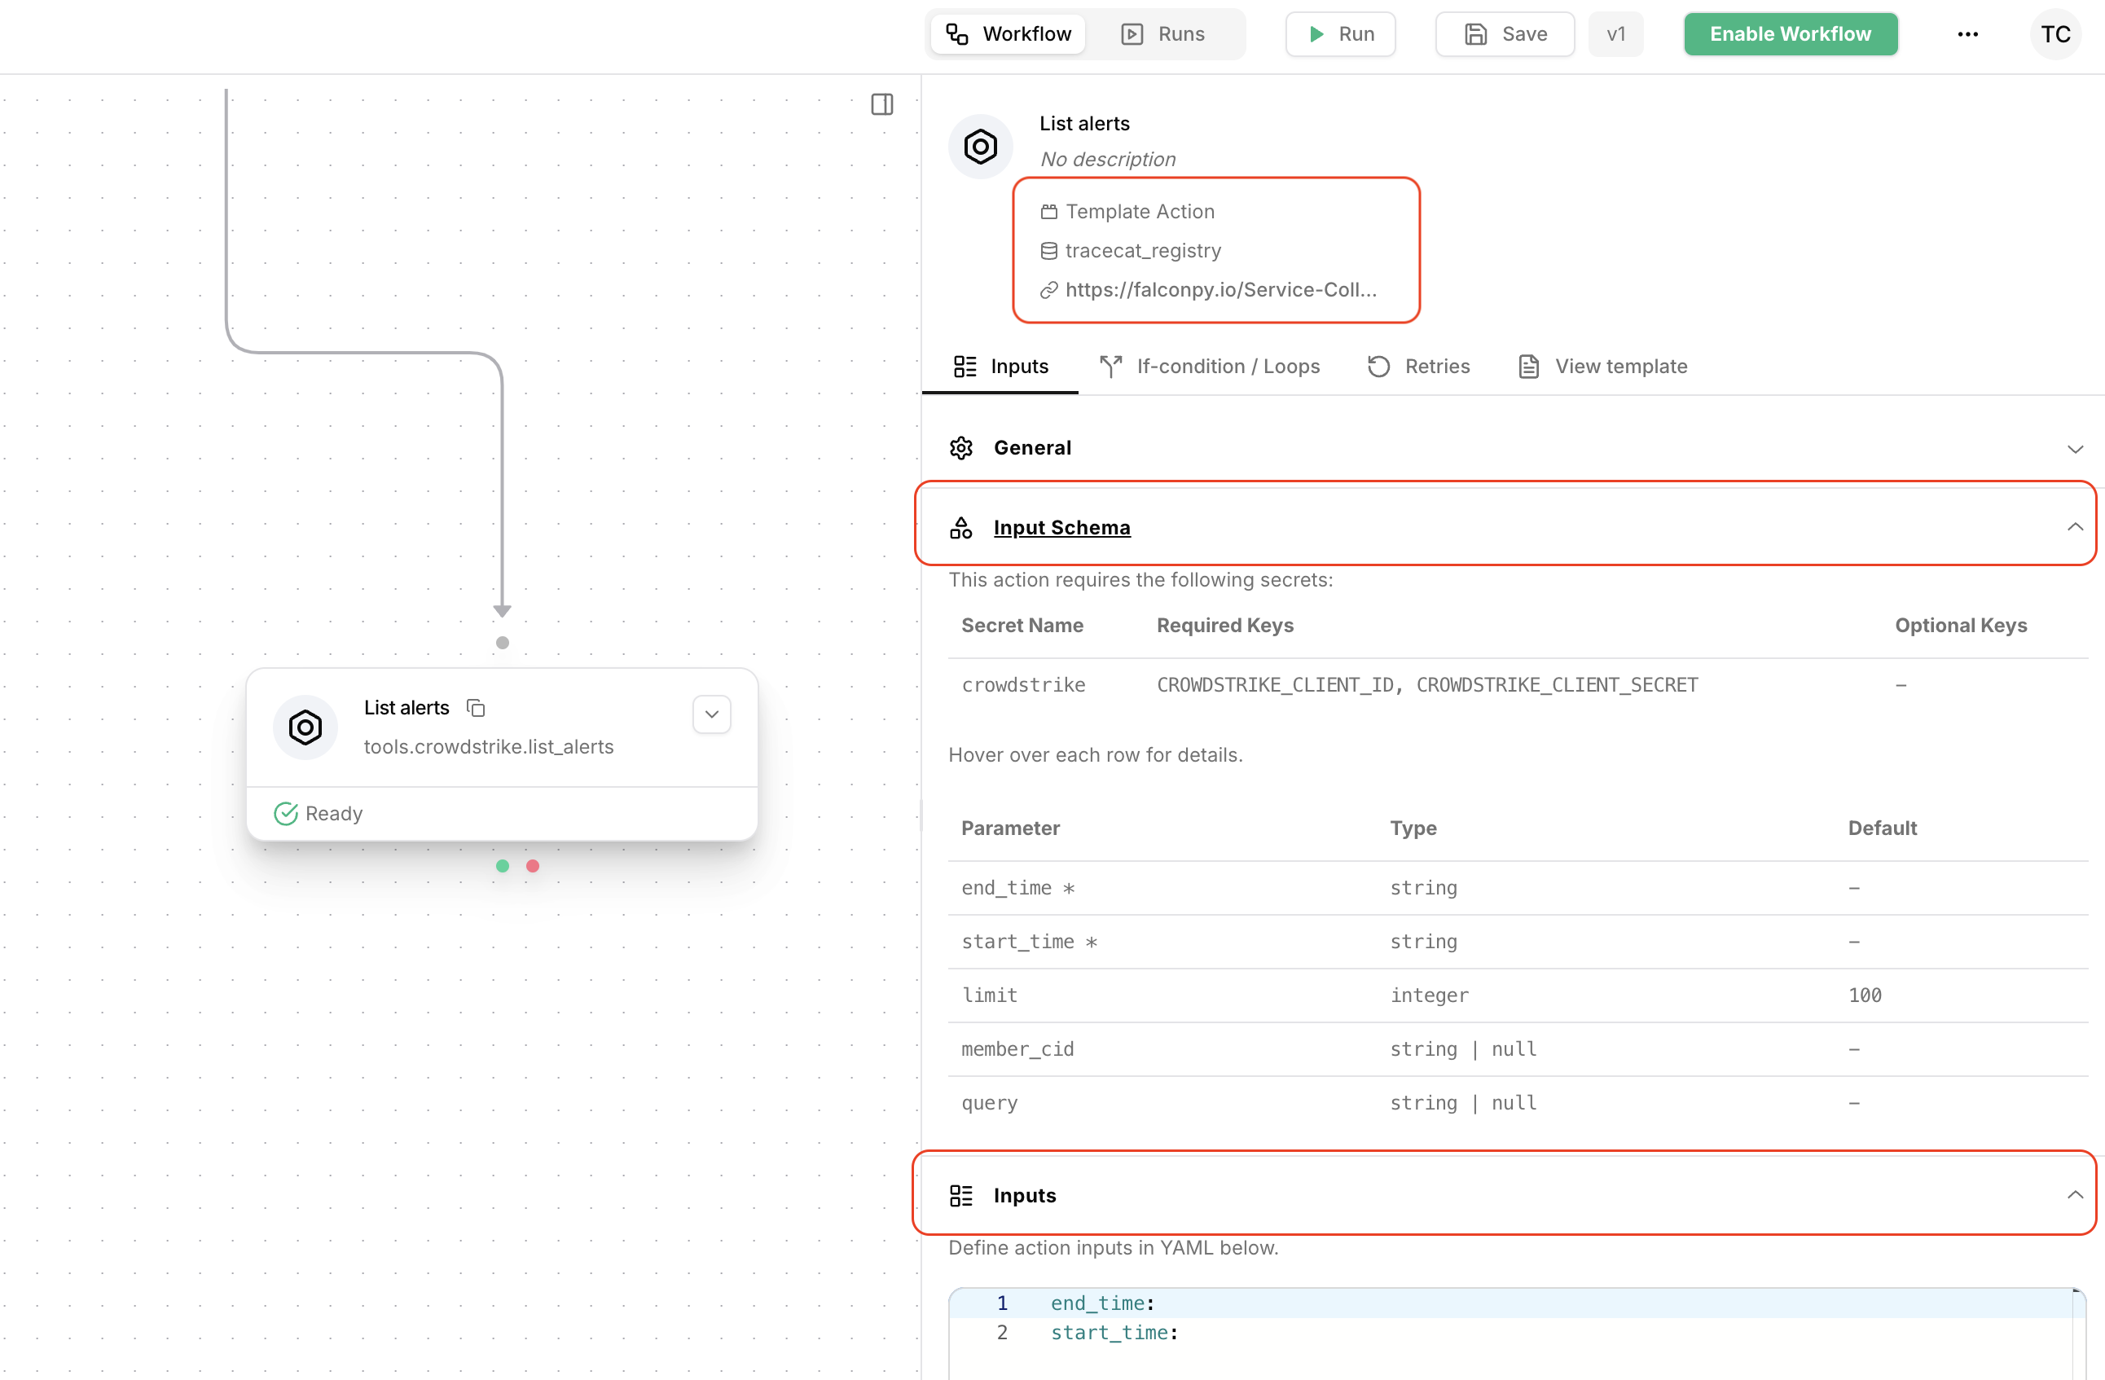
Task: Click the Save button
Action: coord(1505,34)
